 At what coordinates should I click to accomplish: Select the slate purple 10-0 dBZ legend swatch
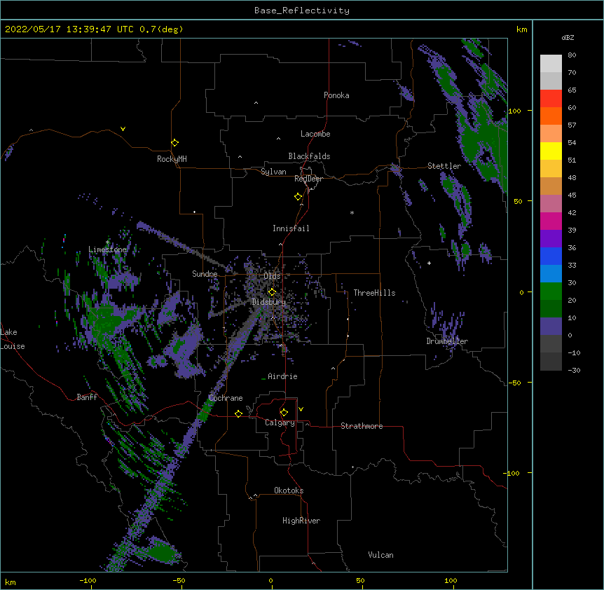point(551,327)
